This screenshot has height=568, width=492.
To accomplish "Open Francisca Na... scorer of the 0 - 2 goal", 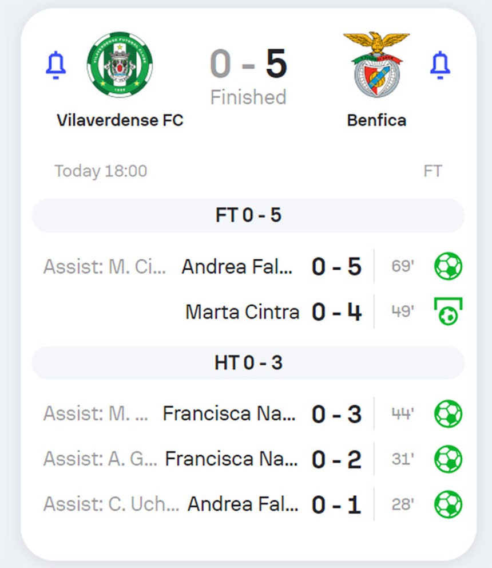I will click(231, 459).
